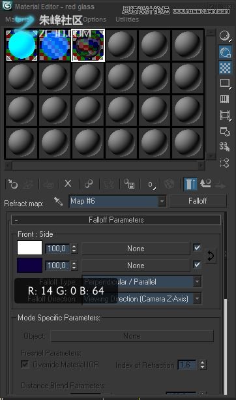Click the Falloff map type button
The image size is (236, 400).
[198, 201]
